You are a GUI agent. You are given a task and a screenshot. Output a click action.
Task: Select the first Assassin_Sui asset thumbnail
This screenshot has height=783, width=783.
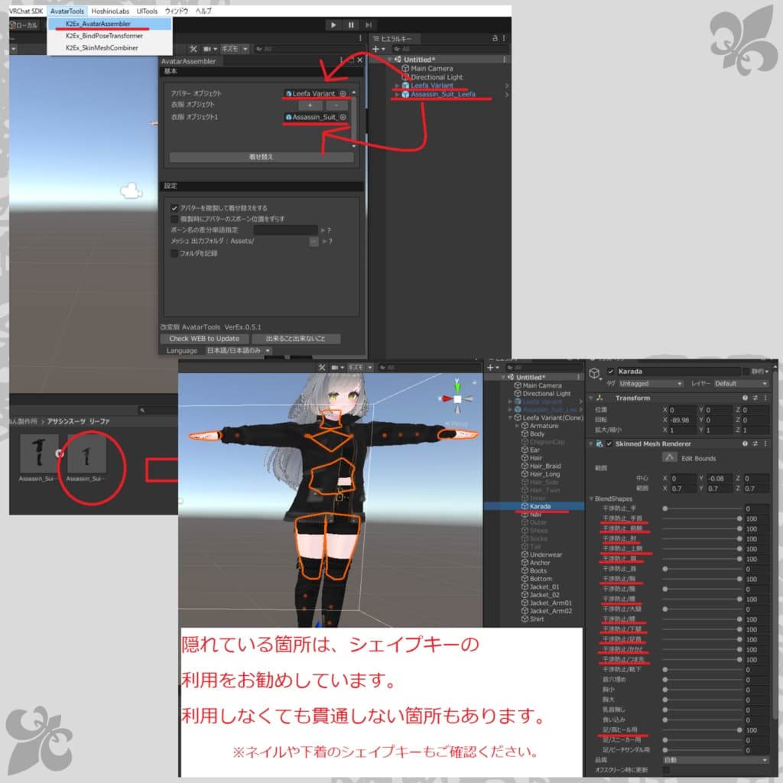39,453
